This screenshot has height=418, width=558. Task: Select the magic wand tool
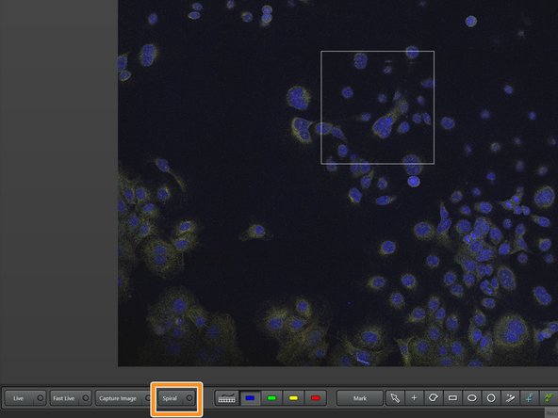point(510,398)
